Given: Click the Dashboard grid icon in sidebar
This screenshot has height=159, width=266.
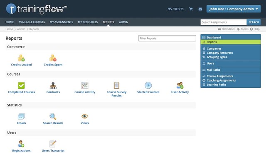Looking at the screenshot, I should [x=204, y=38].
